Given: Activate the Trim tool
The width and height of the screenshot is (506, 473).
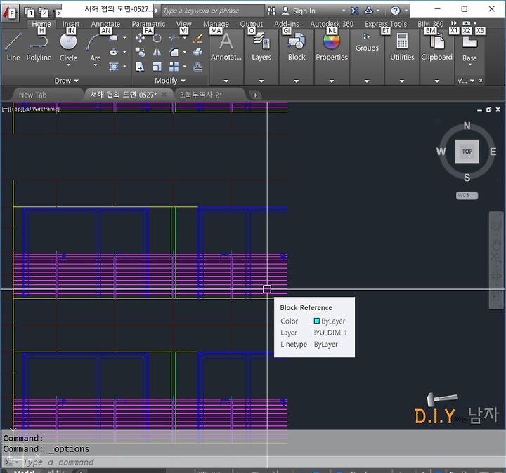Looking at the screenshot, I should (174, 39).
